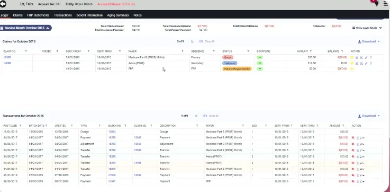
Task: Click the orange Patient Responsibility status badge
Action: (x=237, y=69)
